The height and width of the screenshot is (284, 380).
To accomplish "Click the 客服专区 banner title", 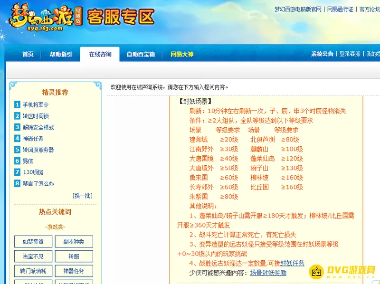I will tap(121, 17).
